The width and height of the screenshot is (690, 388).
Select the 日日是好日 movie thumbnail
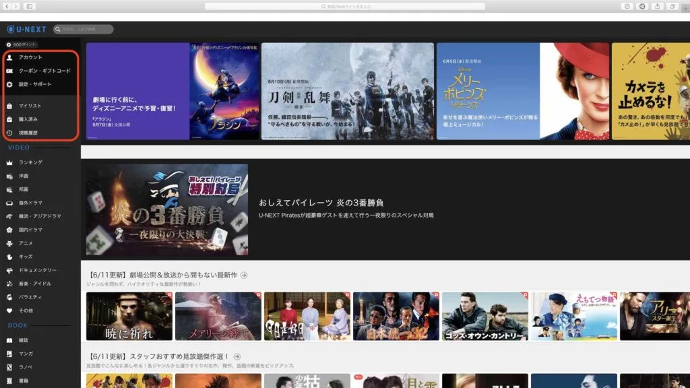tap(307, 317)
